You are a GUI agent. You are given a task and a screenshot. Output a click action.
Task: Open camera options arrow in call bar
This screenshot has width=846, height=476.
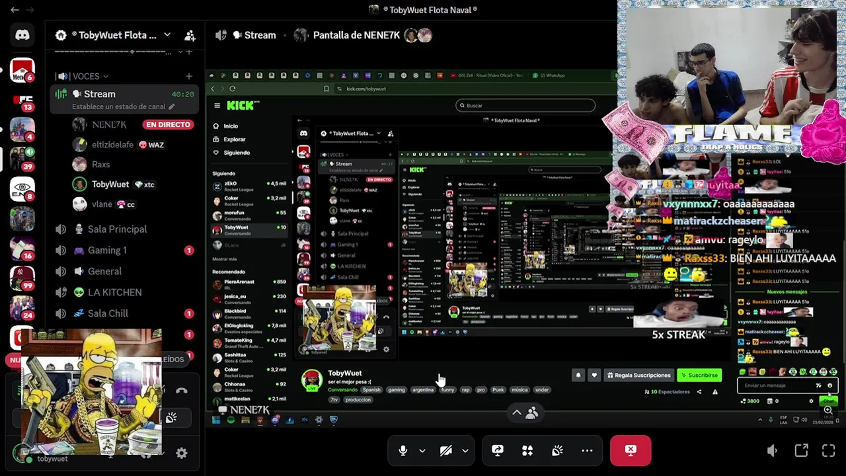[465, 450]
